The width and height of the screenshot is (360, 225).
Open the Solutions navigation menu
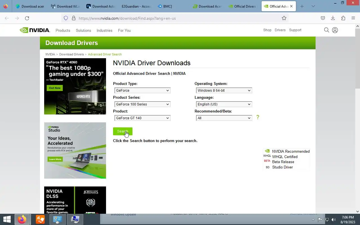click(x=84, y=30)
